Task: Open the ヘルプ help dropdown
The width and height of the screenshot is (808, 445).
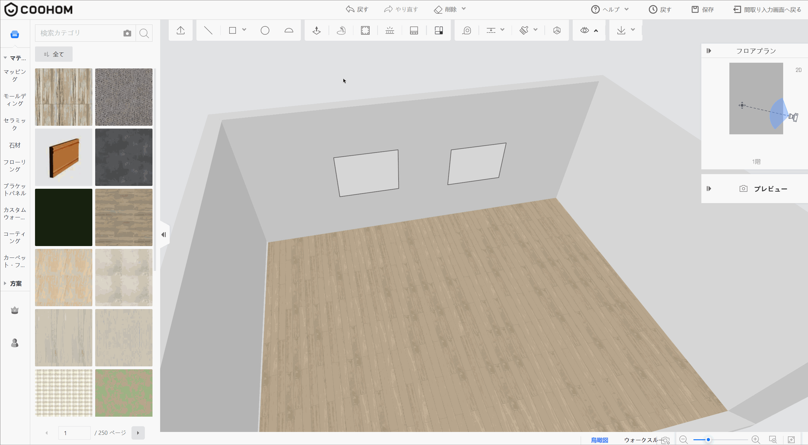Action: tap(610, 10)
